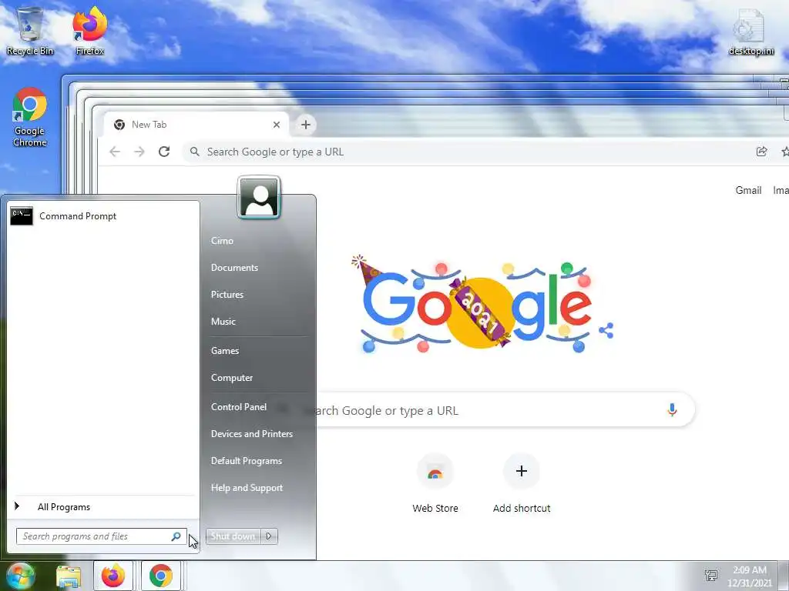
Task: Select the desktop.ini file icon
Action: pyautogui.click(x=751, y=32)
